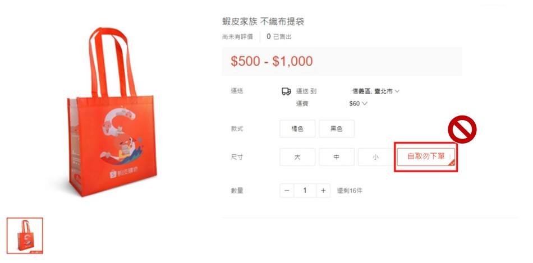Expand the 信義區, 臺北市 location dropdown

pos(375,91)
